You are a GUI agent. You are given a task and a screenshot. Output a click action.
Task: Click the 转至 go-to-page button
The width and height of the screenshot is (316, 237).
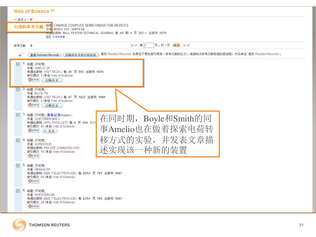pyautogui.click(x=177, y=45)
